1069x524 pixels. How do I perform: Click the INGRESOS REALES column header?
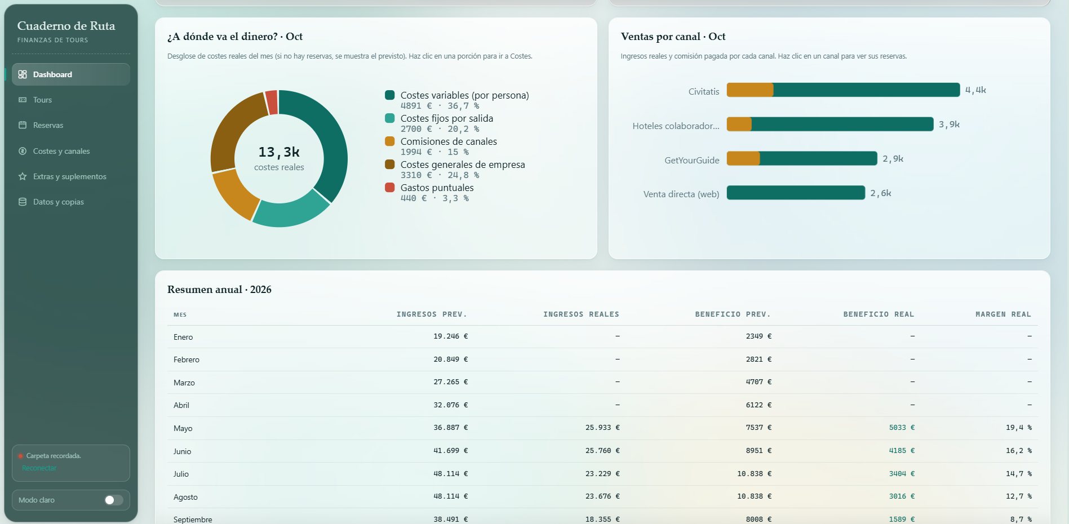581,314
